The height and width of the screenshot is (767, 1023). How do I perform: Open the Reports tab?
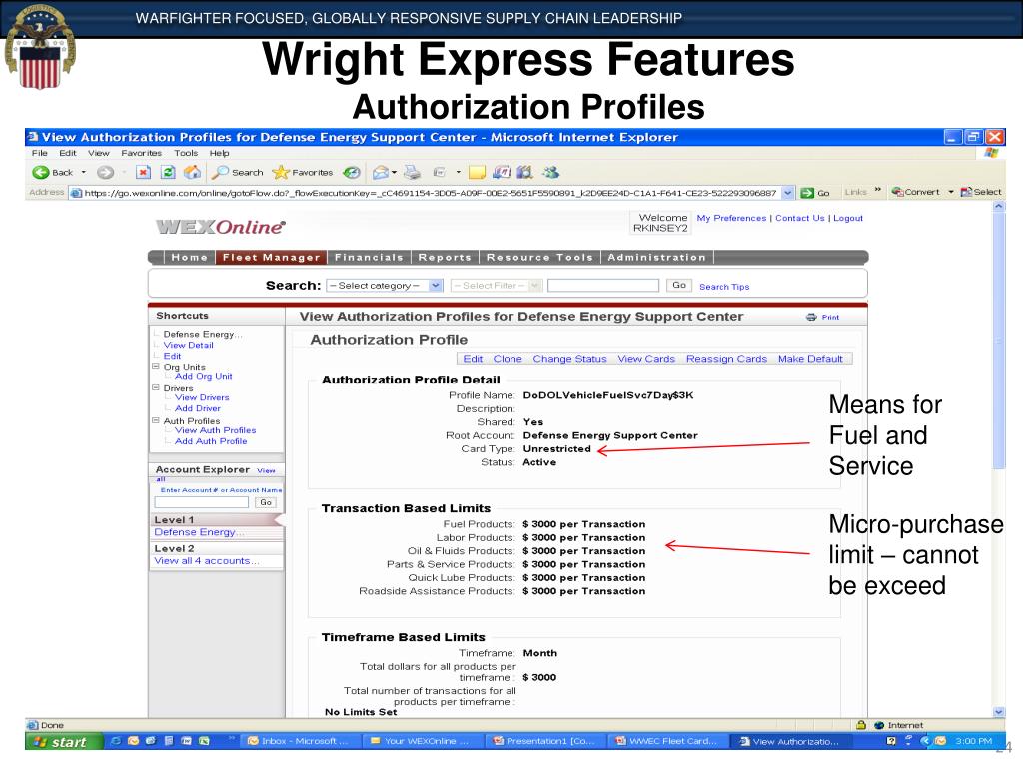pyautogui.click(x=445, y=257)
